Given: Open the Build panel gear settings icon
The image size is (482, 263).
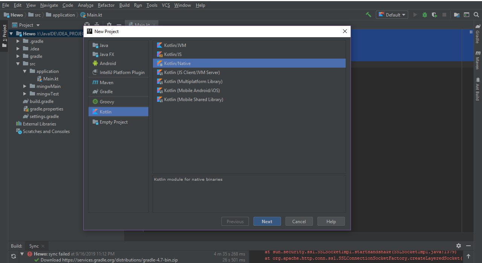Looking at the screenshot, I should (459, 246).
